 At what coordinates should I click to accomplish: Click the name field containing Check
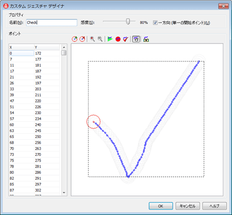click(x=52, y=23)
